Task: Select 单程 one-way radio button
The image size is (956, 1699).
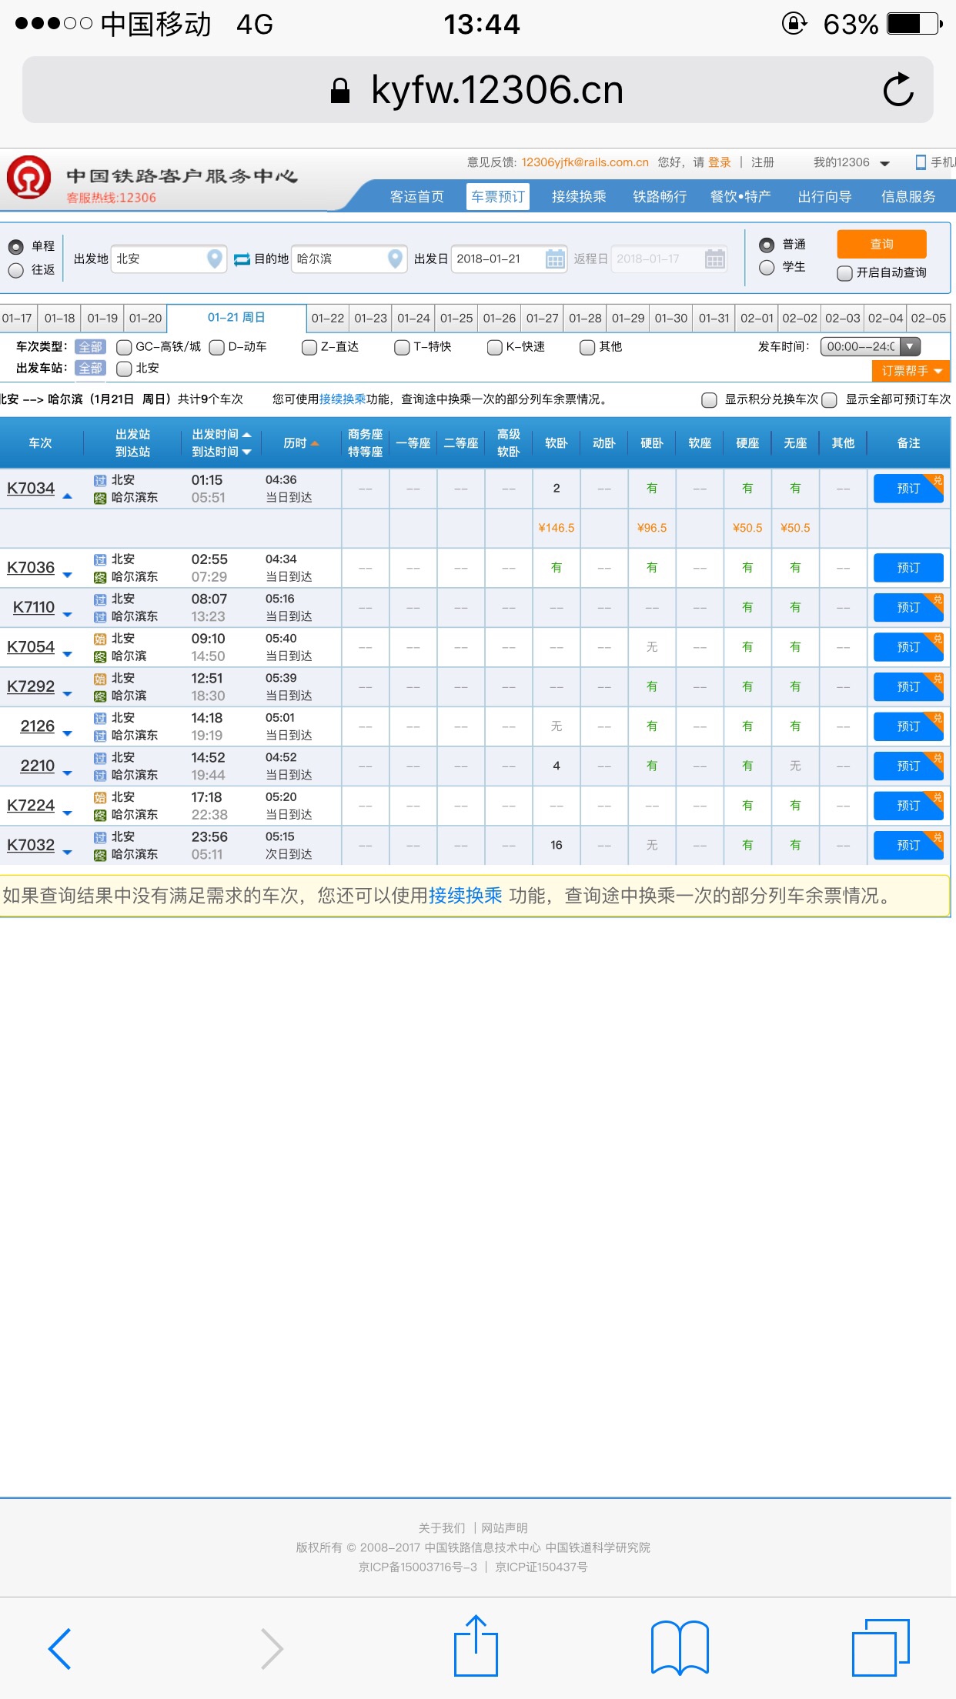Action: 16,247
